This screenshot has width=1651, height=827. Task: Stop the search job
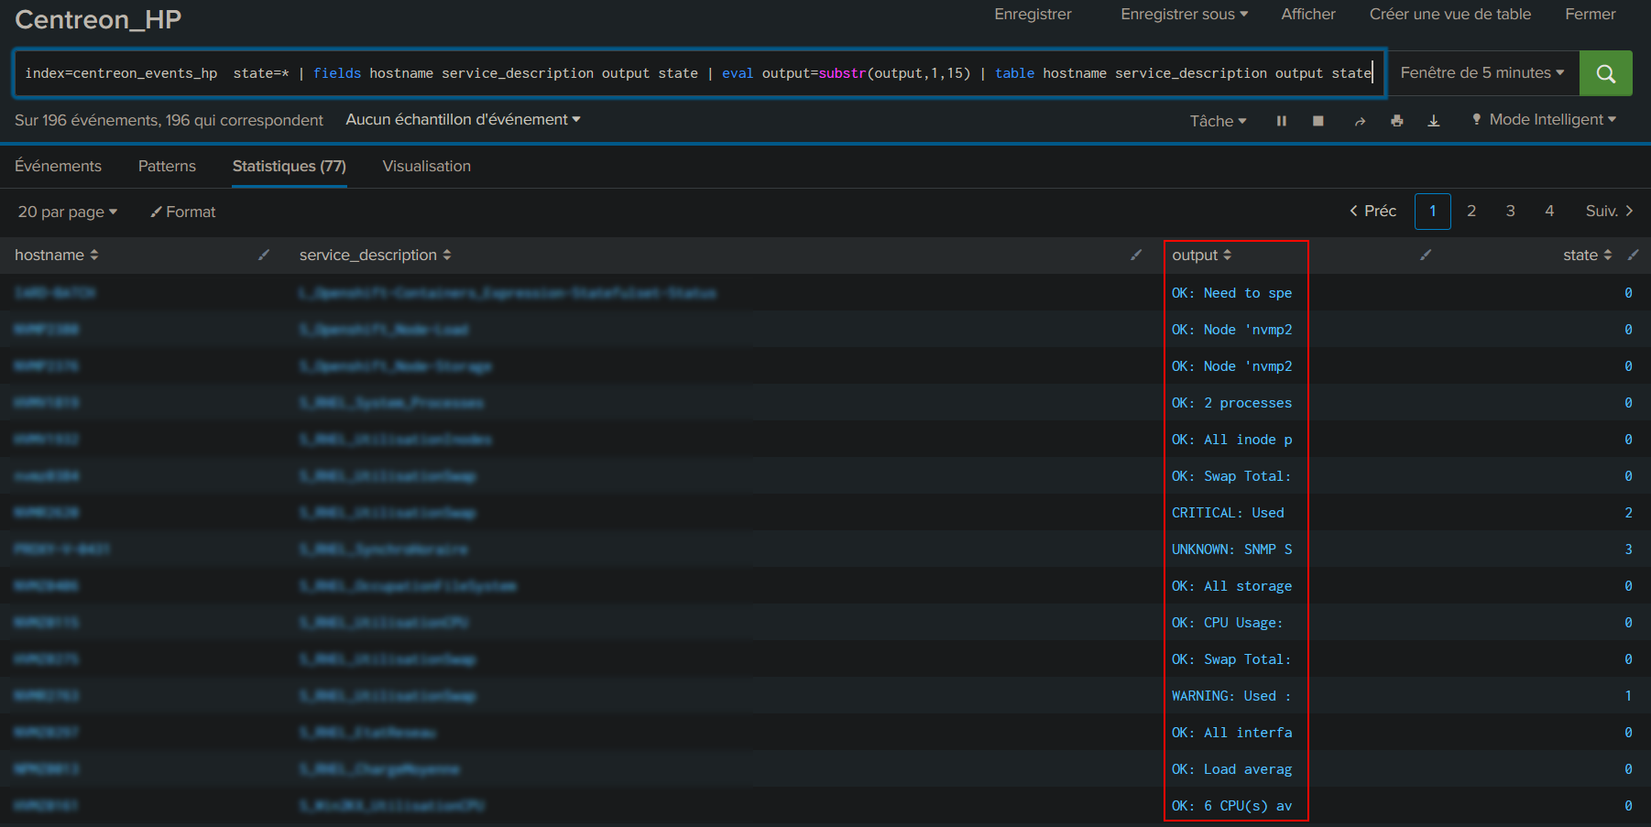point(1318,121)
